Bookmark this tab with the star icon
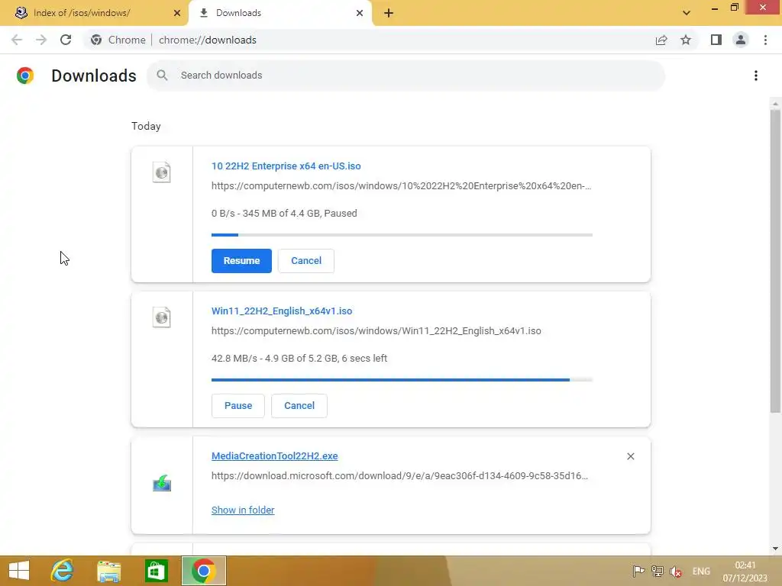Screen dimensions: 782x586 tap(686, 40)
